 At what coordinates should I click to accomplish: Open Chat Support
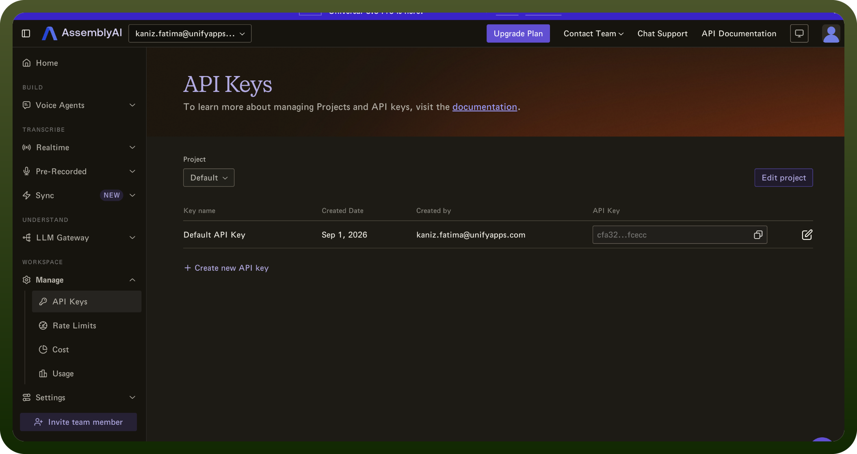pyautogui.click(x=662, y=34)
